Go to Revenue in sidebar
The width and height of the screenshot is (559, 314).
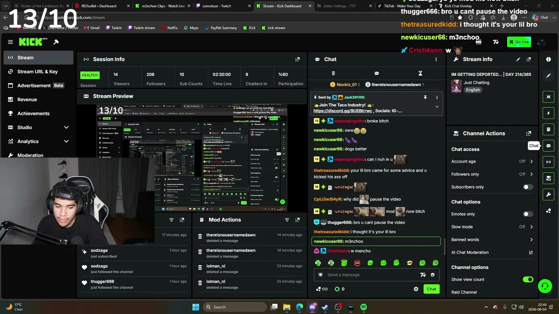[x=38, y=99]
